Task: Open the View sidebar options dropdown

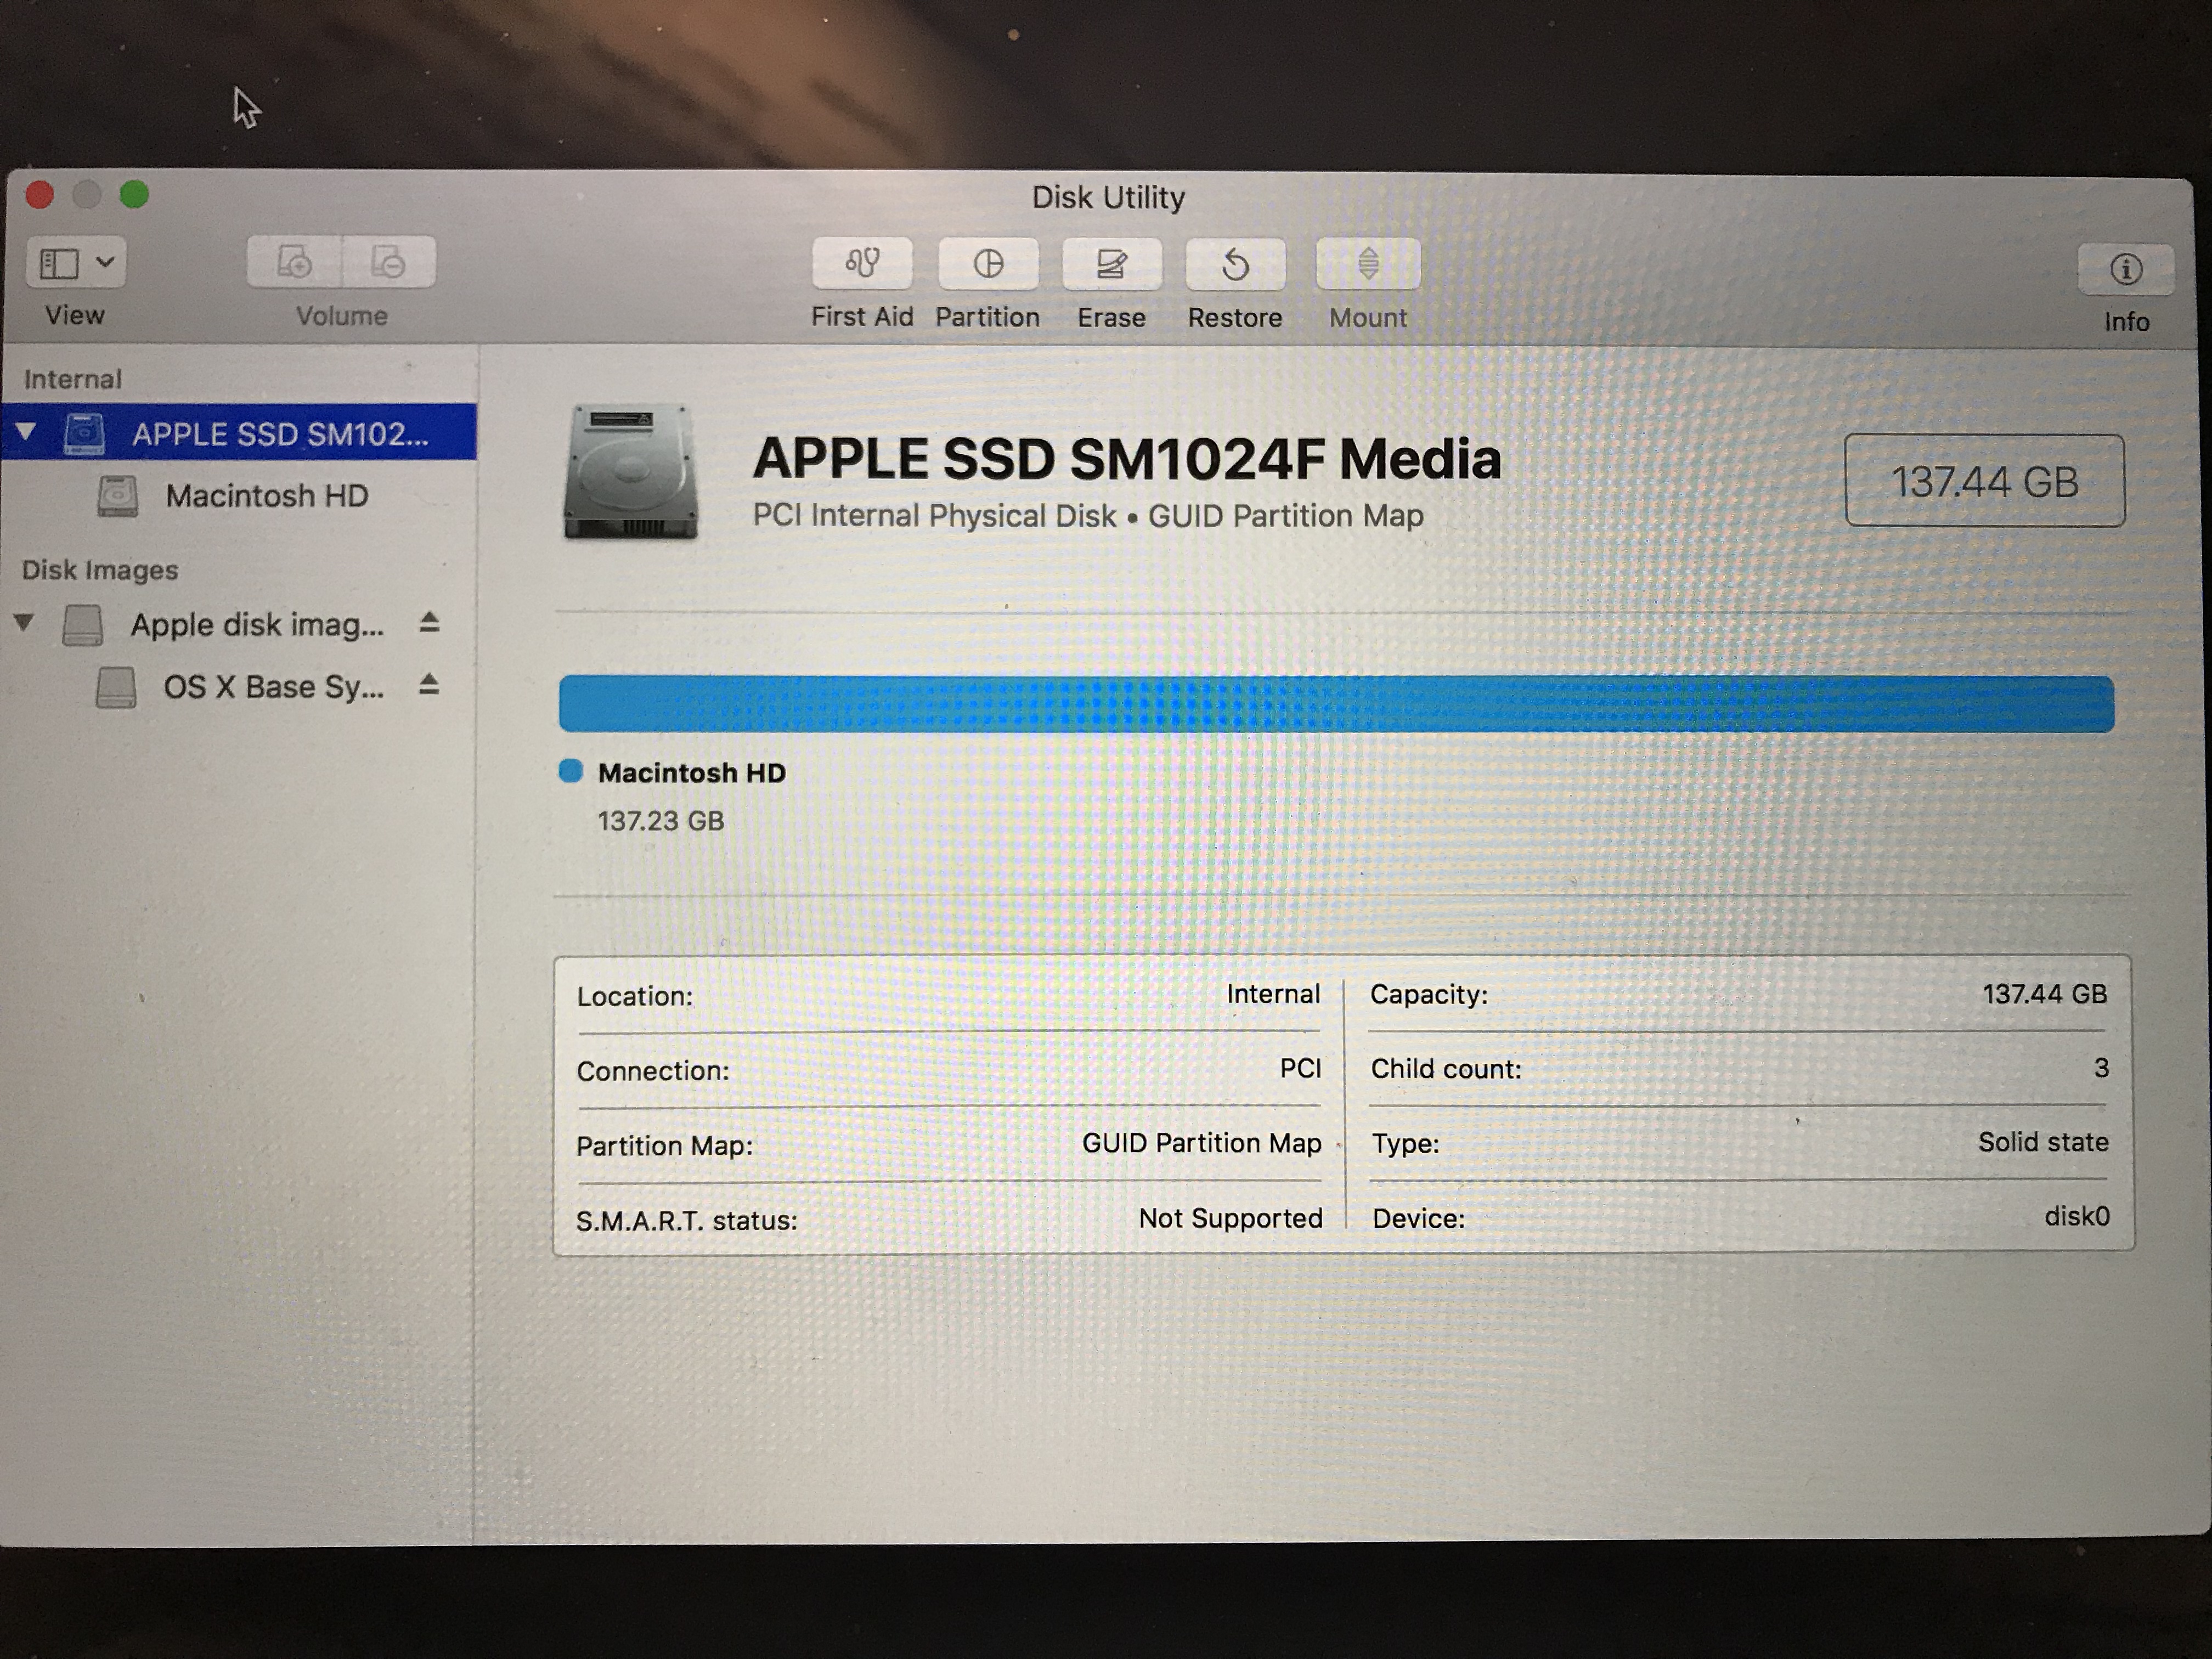Action: (75, 263)
